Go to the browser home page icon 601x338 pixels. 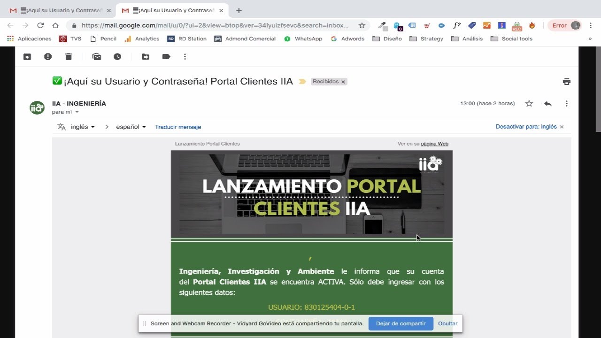(55, 25)
